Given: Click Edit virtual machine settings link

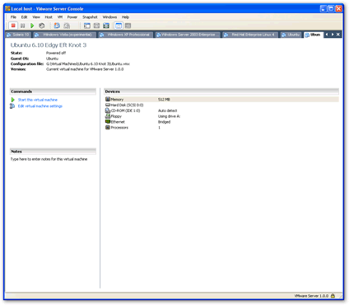Looking at the screenshot, I should (x=40, y=106).
